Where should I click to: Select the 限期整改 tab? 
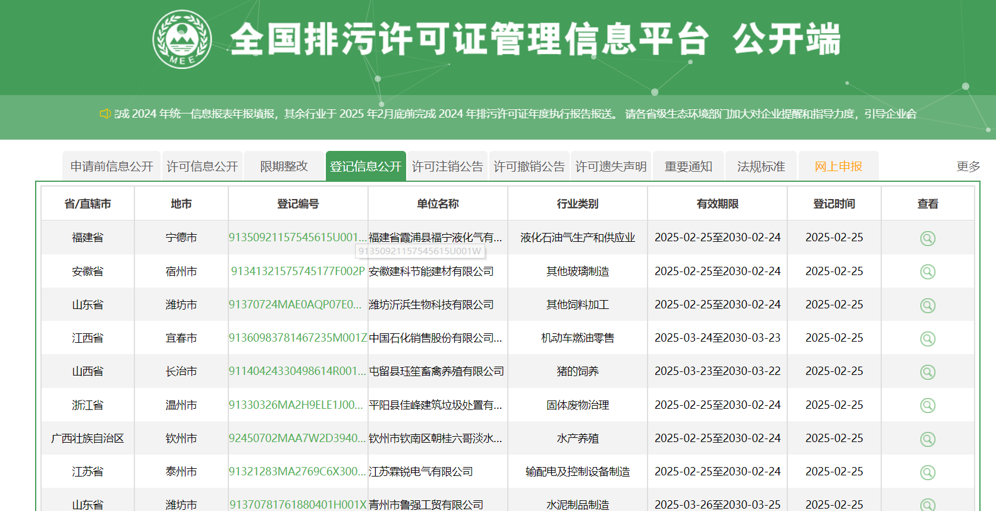click(x=284, y=166)
